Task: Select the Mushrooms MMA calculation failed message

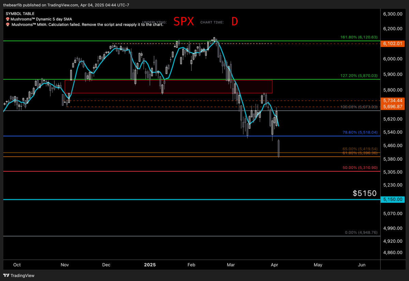Action: (x=88, y=25)
